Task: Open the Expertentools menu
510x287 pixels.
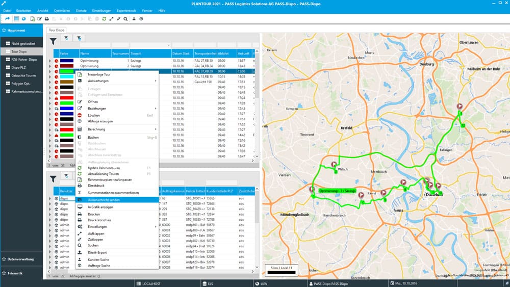Action: pos(126,11)
